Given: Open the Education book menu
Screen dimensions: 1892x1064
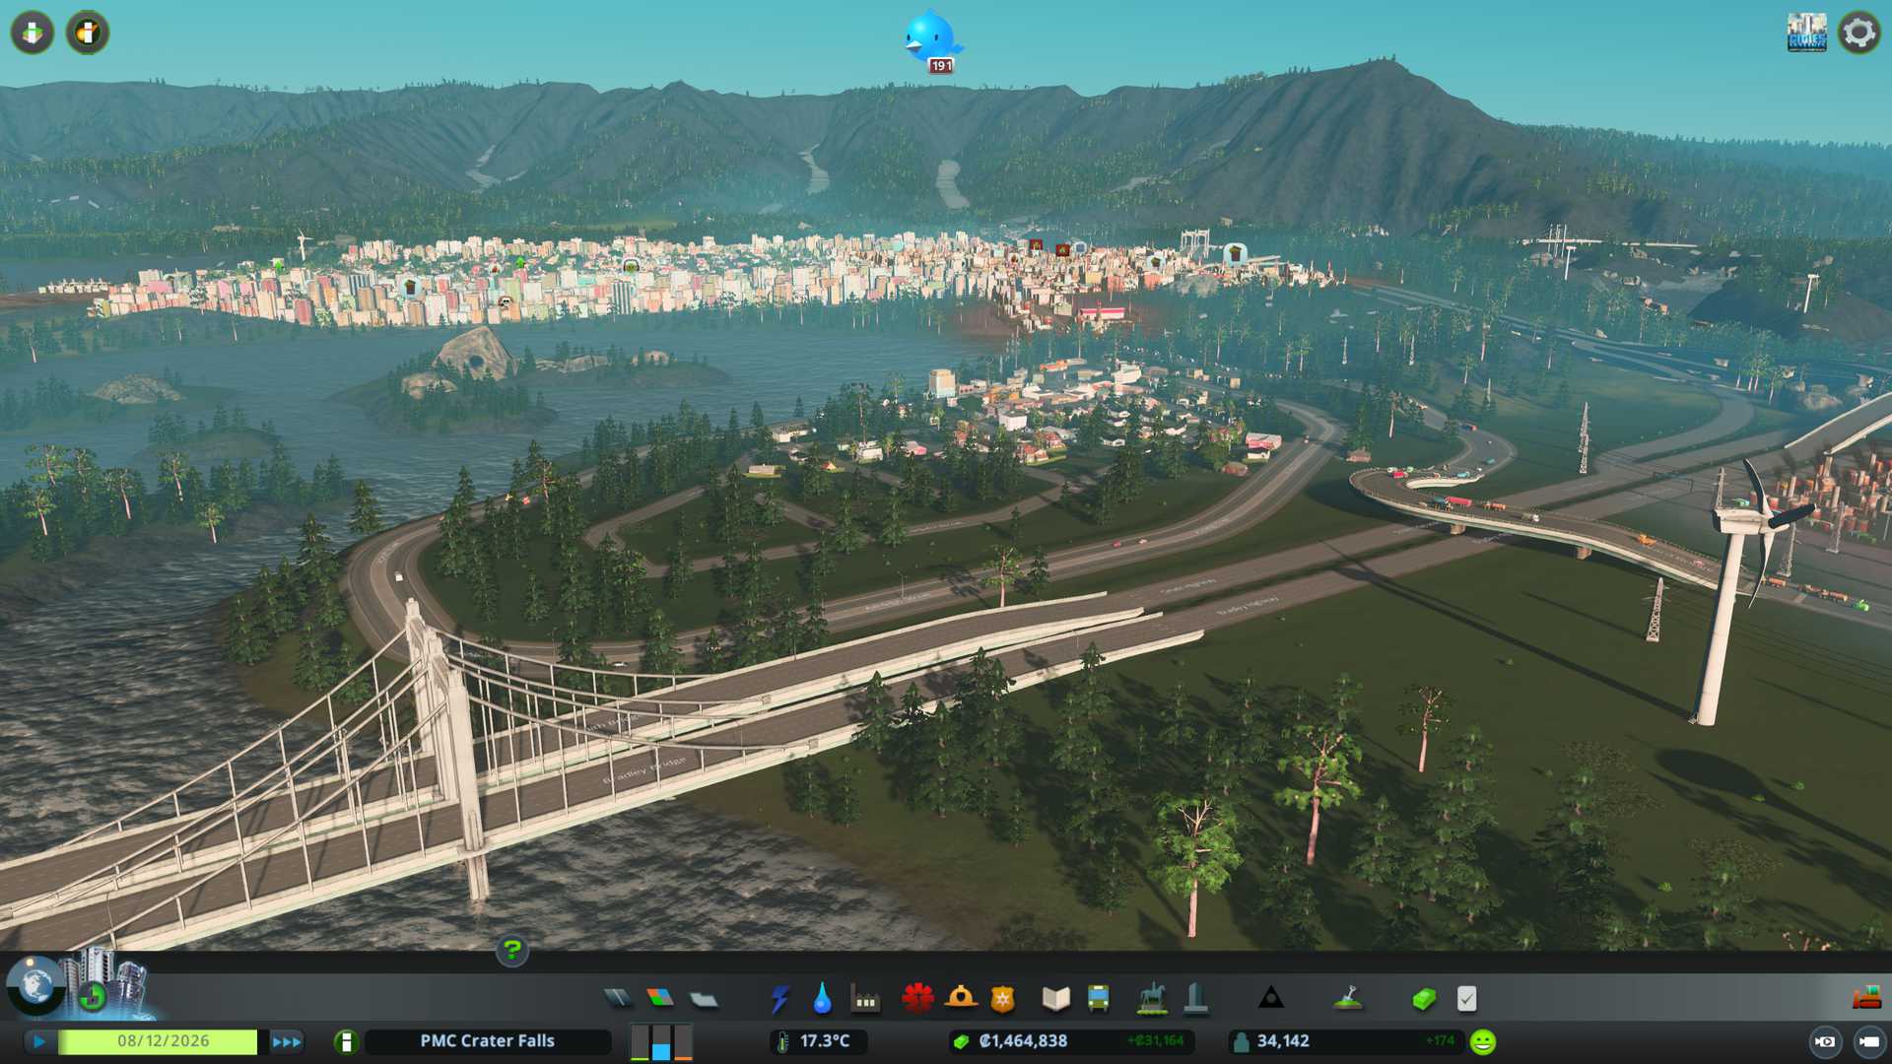Looking at the screenshot, I should (1055, 999).
